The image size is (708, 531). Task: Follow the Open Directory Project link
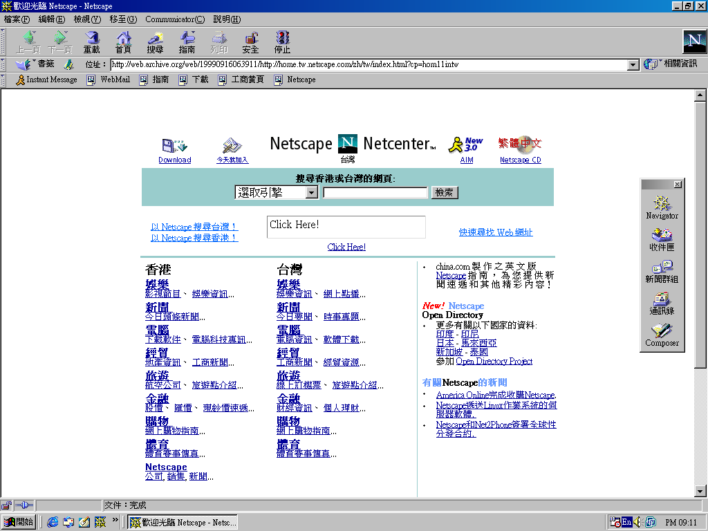pos(494,361)
